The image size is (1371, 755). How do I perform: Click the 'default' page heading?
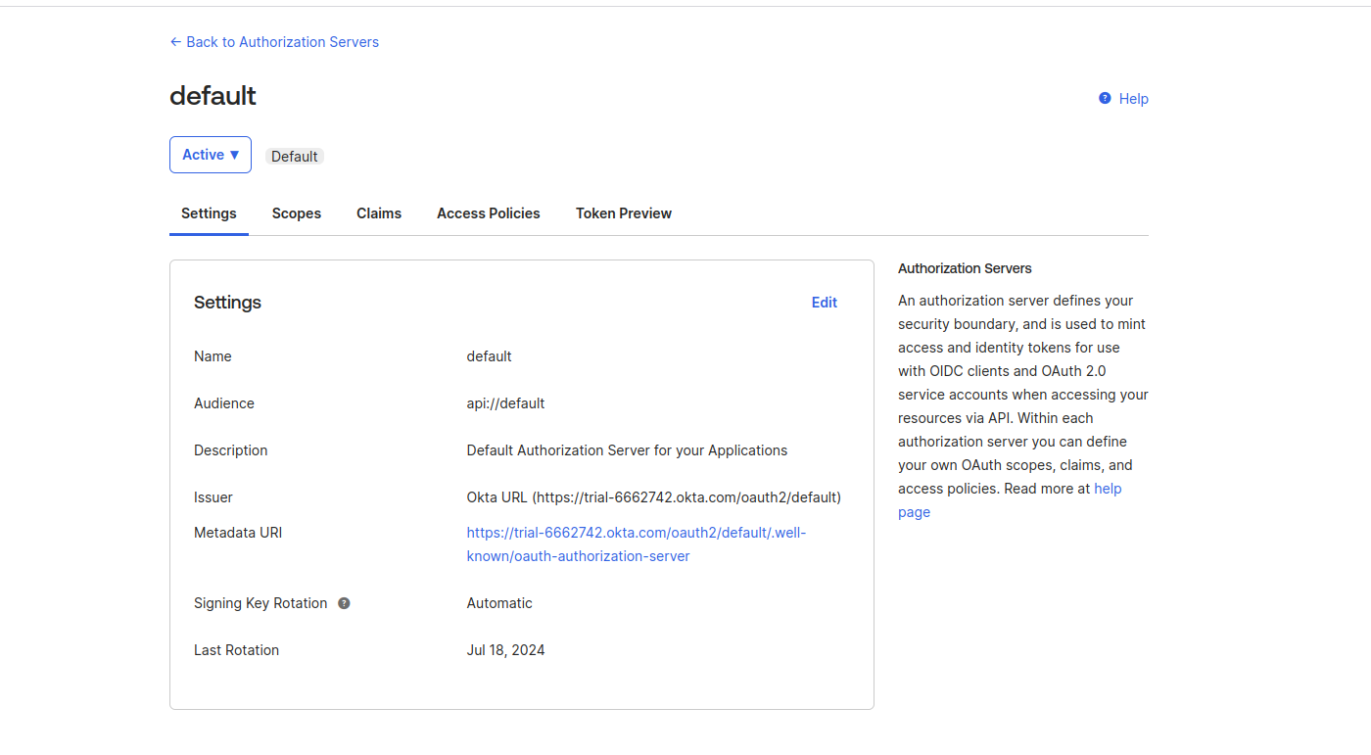[x=213, y=96]
